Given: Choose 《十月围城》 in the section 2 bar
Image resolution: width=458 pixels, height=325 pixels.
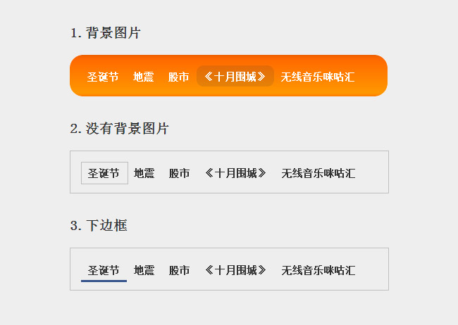Looking at the screenshot, I should pyautogui.click(x=236, y=173).
